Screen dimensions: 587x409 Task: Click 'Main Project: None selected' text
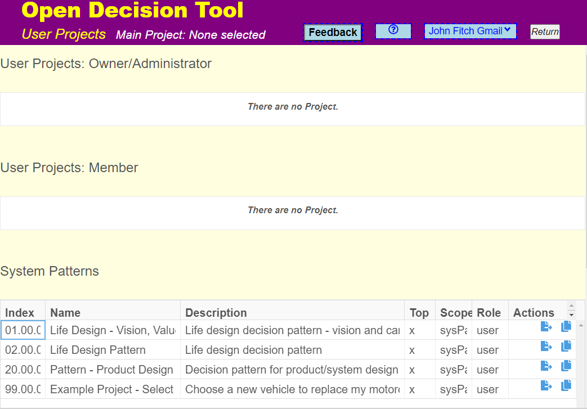191,35
